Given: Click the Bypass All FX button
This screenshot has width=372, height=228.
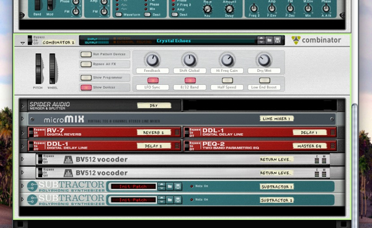Looking at the screenshot, I should [x=86, y=64].
